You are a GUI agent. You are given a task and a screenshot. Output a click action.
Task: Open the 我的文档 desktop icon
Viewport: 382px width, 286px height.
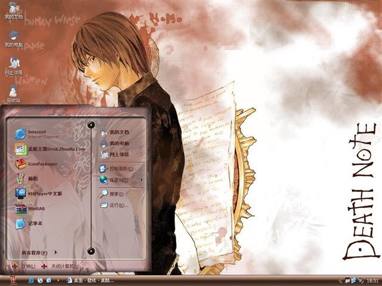pos(14,11)
